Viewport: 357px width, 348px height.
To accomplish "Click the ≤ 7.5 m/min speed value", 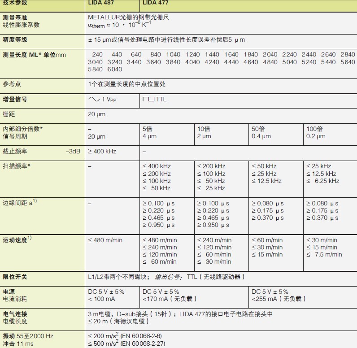I will pyautogui.click(x=324, y=254).
